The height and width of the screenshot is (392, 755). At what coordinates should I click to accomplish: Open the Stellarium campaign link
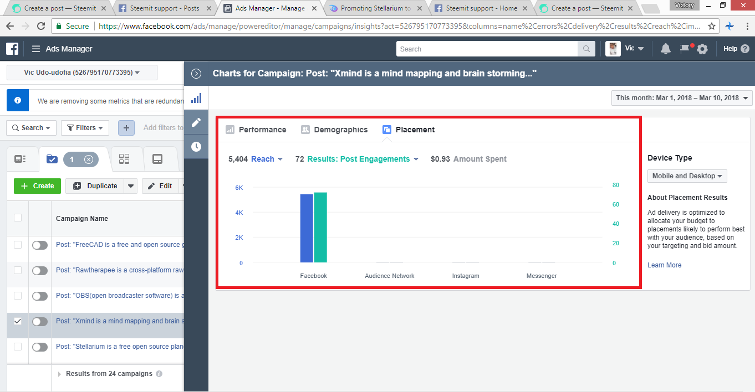(x=119, y=347)
